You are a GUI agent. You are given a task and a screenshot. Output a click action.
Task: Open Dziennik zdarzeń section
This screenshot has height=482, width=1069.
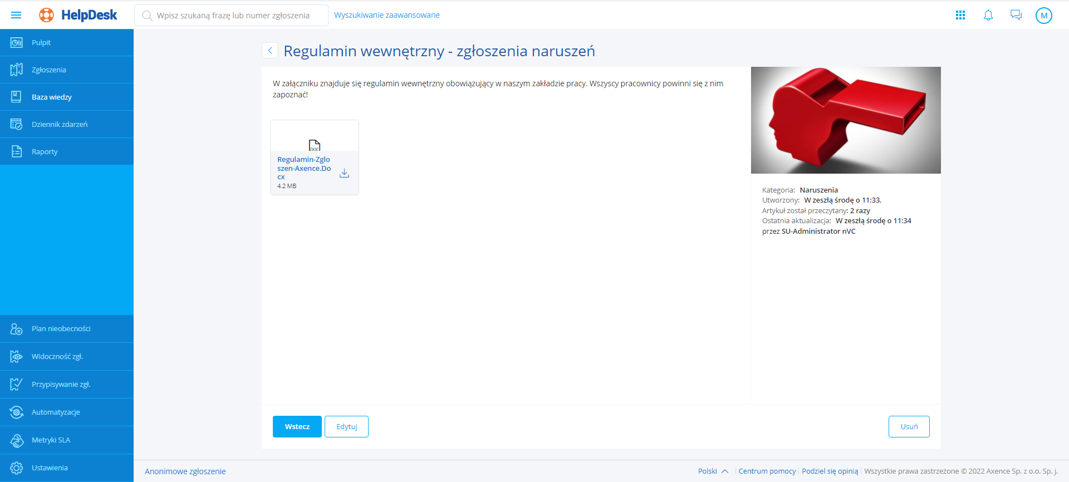[x=60, y=124]
